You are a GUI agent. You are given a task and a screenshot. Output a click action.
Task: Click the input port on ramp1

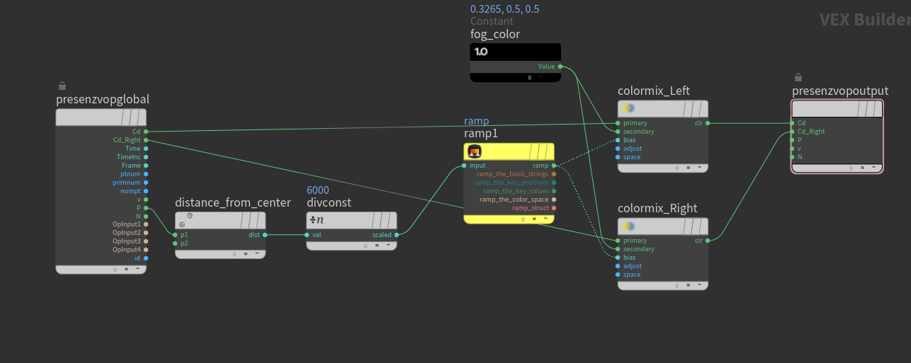tap(463, 166)
